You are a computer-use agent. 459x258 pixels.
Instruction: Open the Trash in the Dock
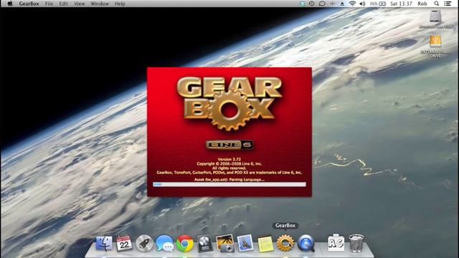[x=356, y=243]
